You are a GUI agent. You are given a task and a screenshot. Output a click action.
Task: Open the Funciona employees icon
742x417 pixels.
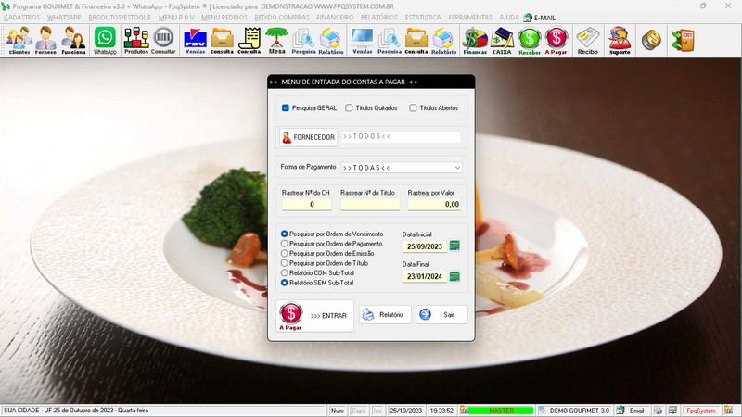[x=73, y=40]
